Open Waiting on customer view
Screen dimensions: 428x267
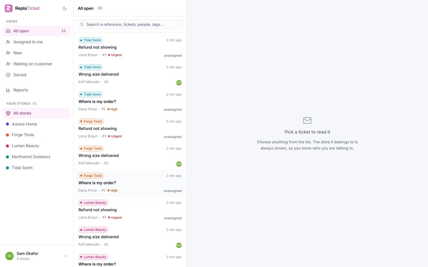tap(37, 64)
